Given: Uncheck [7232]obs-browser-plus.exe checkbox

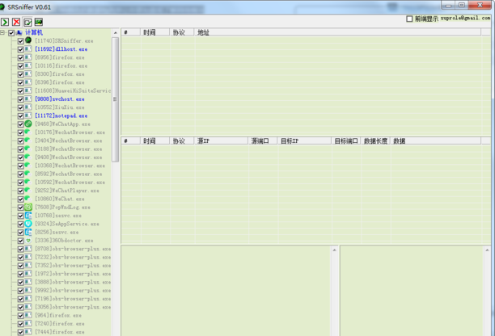Looking at the screenshot, I should coord(20,258).
